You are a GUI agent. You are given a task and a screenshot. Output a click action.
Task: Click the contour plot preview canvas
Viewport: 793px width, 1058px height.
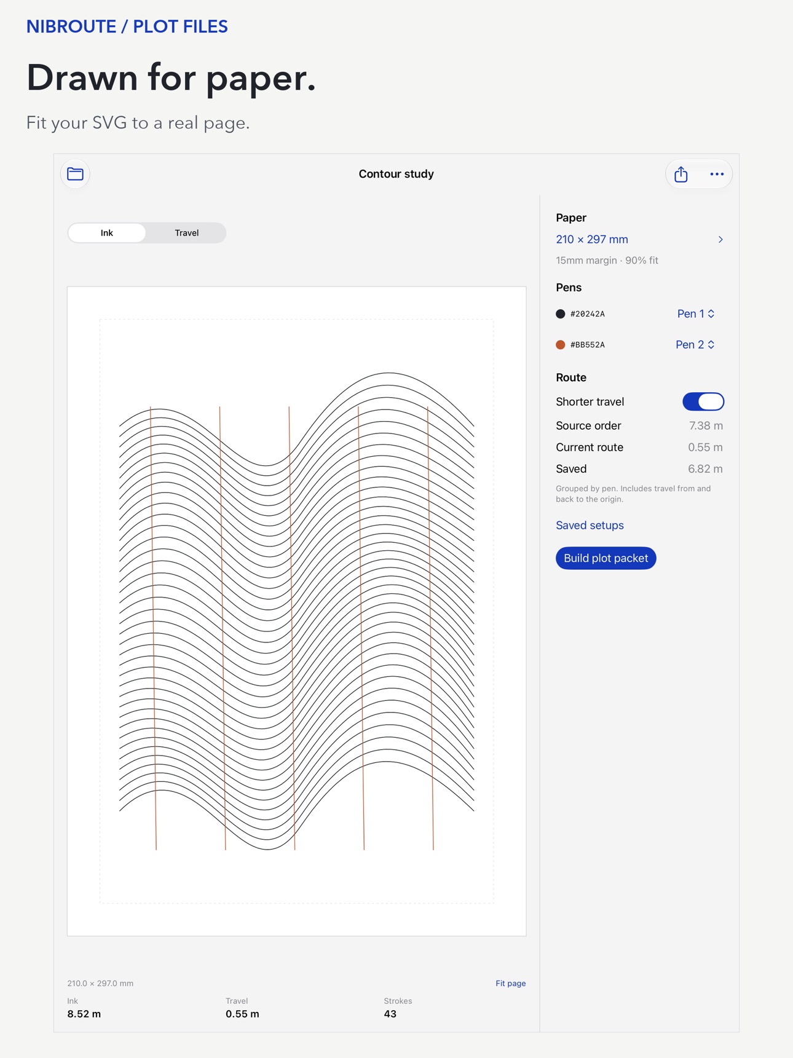(297, 611)
